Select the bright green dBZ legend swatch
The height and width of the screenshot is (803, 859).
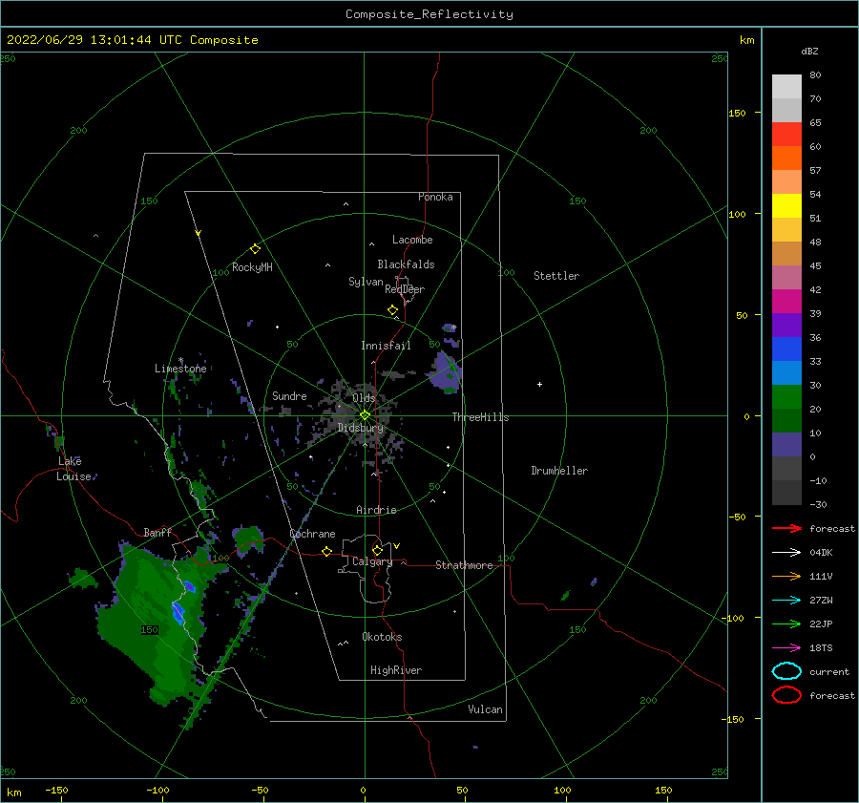coord(786,397)
